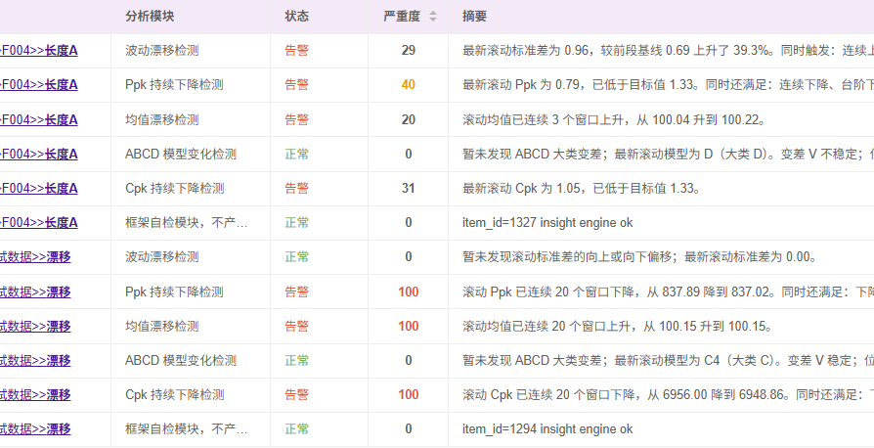
Task: Click the 分析模块 column header
Action: tap(150, 17)
